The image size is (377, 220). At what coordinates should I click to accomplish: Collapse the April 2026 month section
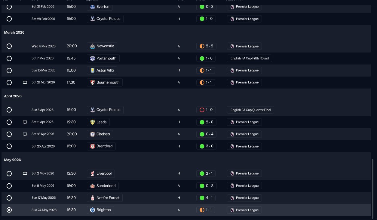tap(13, 96)
